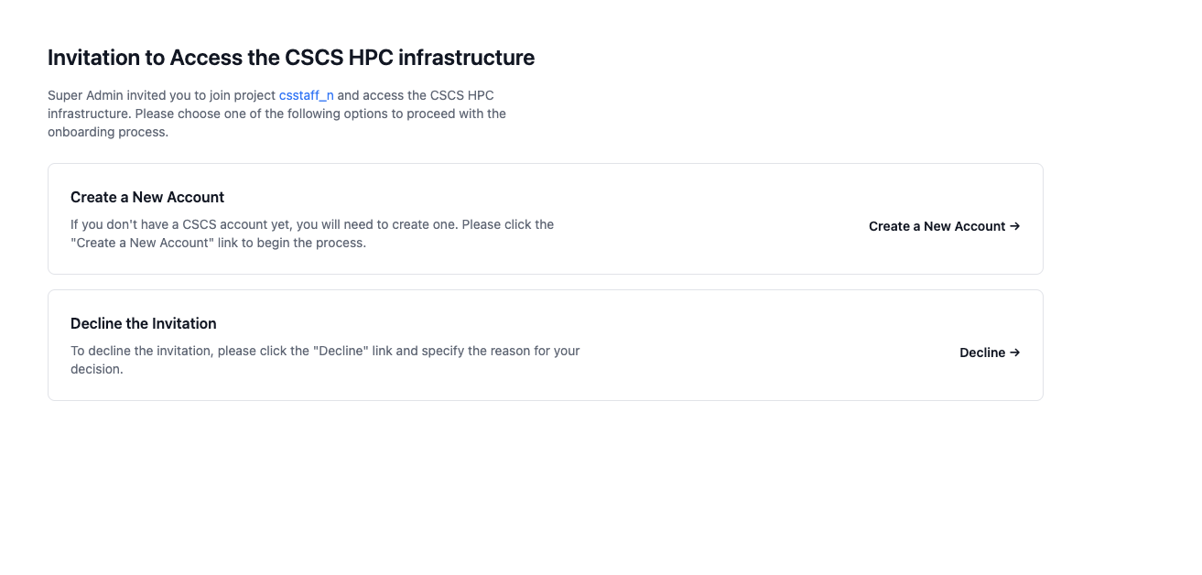1202x575 pixels.
Task: Click the Create a New Account link
Action: point(937,226)
